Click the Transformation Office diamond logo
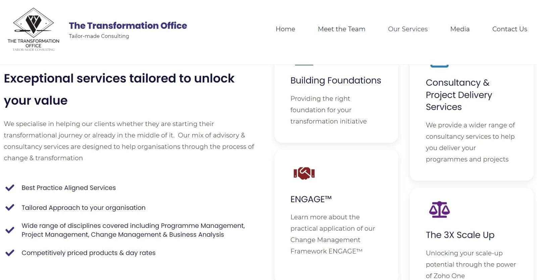The height and width of the screenshot is (280, 537). click(x=34, y=30)
